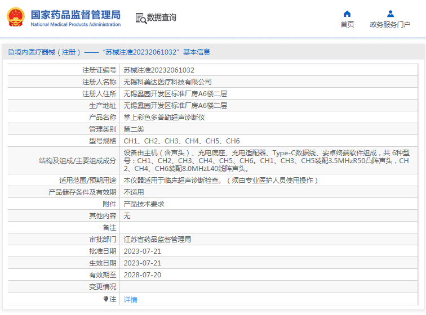Open the 详情 link

130,300
